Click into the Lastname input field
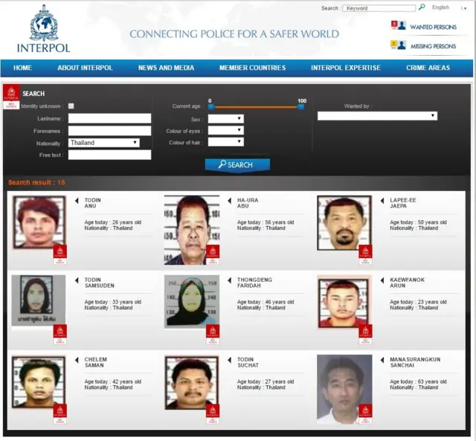Screen dimensions: 476x441 pyautogui.click(x=109, y=118)
